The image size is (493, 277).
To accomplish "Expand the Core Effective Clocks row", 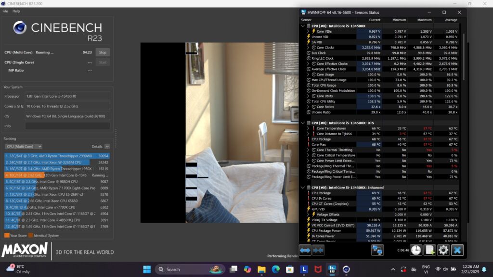I will [308, 64].
